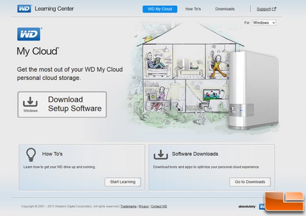This screenshot has width=306, height=216.
Task: Click the copyright Western Digital Corporation text
Action: tap(70, 207)
